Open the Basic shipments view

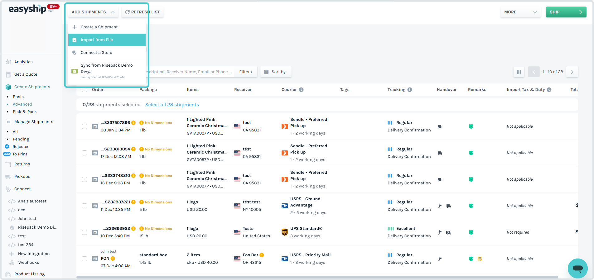[18, 97]
